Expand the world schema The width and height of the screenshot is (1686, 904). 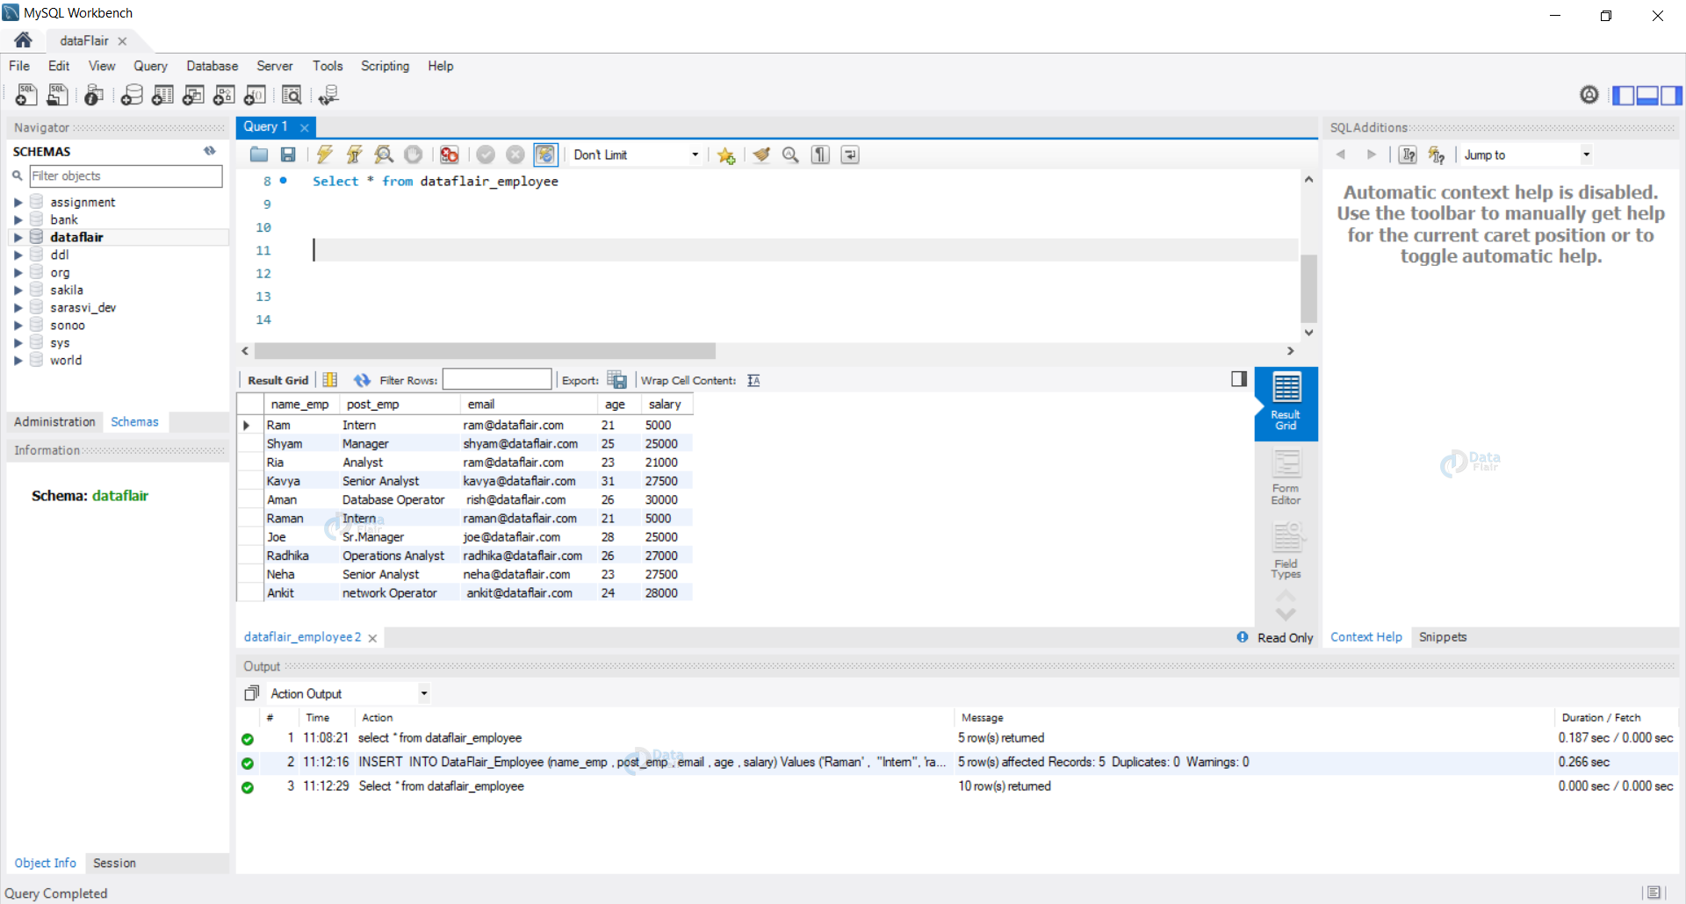(x=18, y=360)
